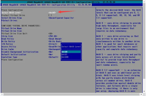Pick the highlighted RAID0 popup entry
146x96 pixels.
pyautogui.click(x=71, y=52)
